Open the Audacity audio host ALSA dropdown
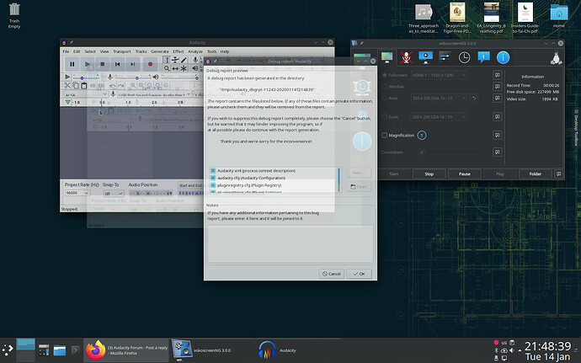This screenshot has width=581, height=363. point(86,95)
